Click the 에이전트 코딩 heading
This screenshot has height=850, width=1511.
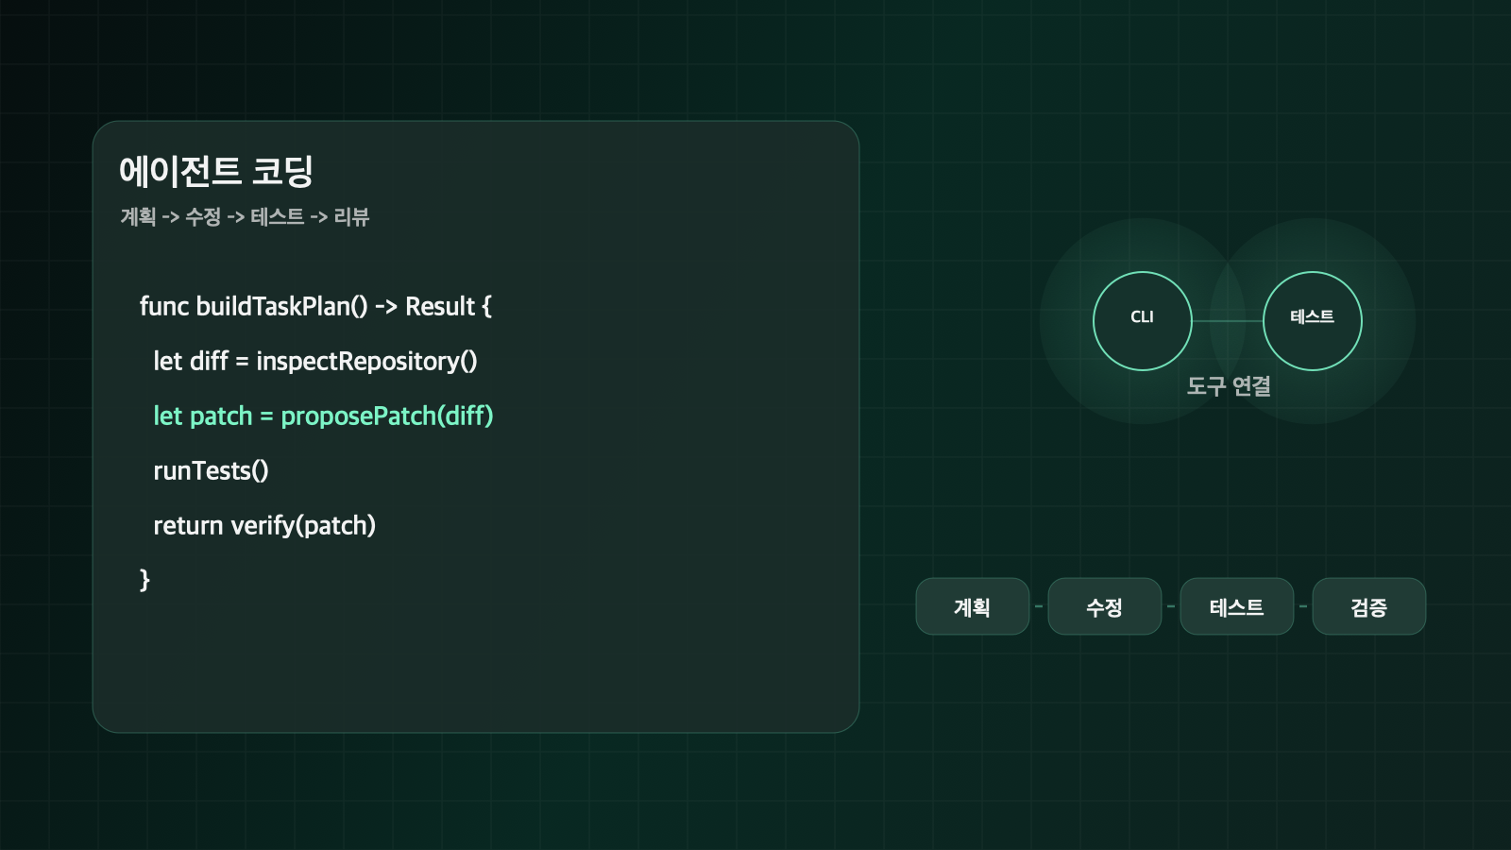click(x=215, y=171)
